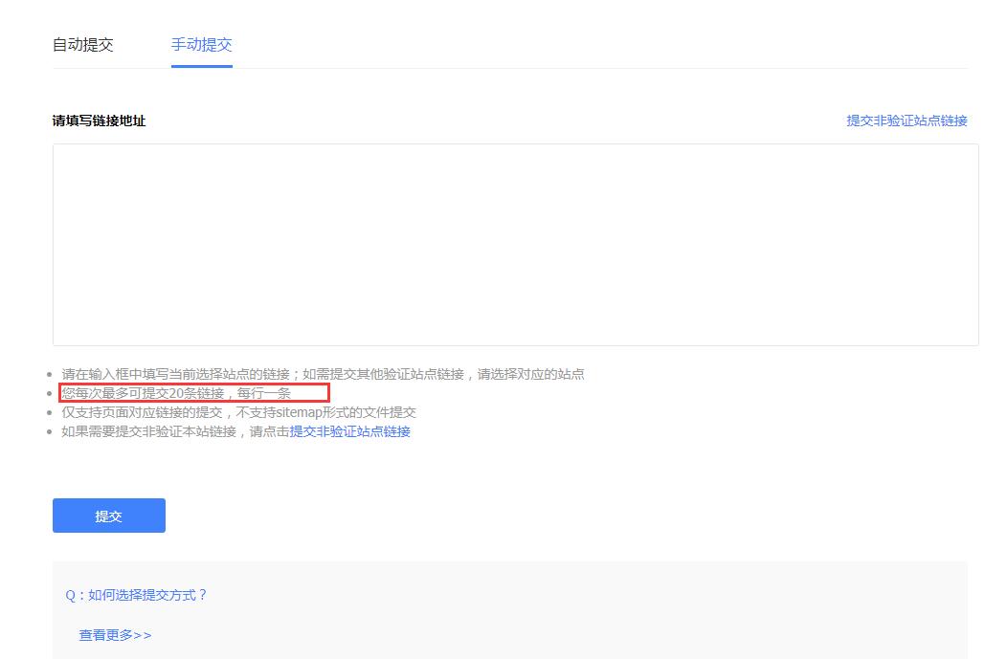Click inside the link address text area

tap(515, 244)
